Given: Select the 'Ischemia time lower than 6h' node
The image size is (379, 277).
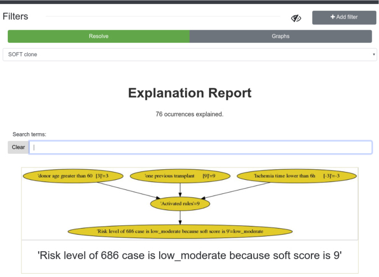Looking at the screenshot, I should (296, 176).
